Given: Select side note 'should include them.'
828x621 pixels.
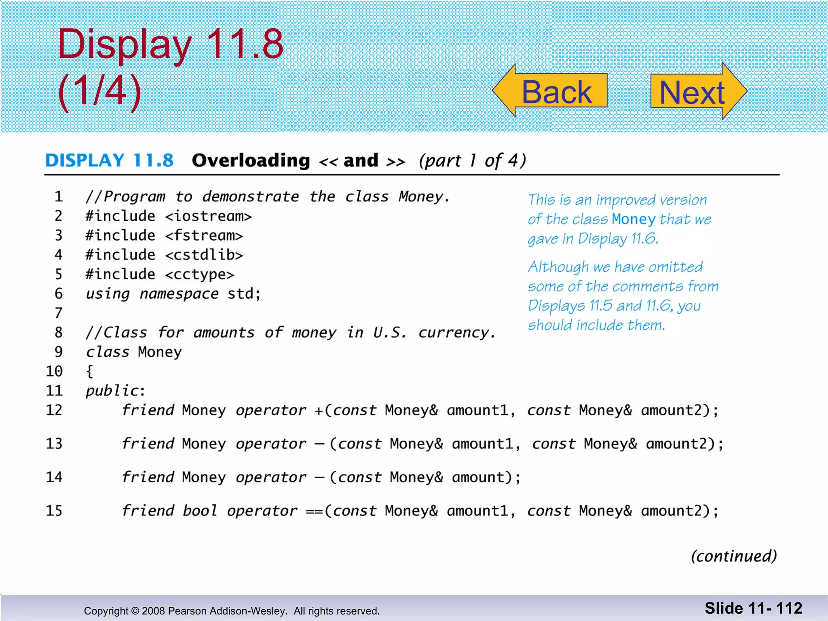Looking at the screenshot, I should [596, 325].
